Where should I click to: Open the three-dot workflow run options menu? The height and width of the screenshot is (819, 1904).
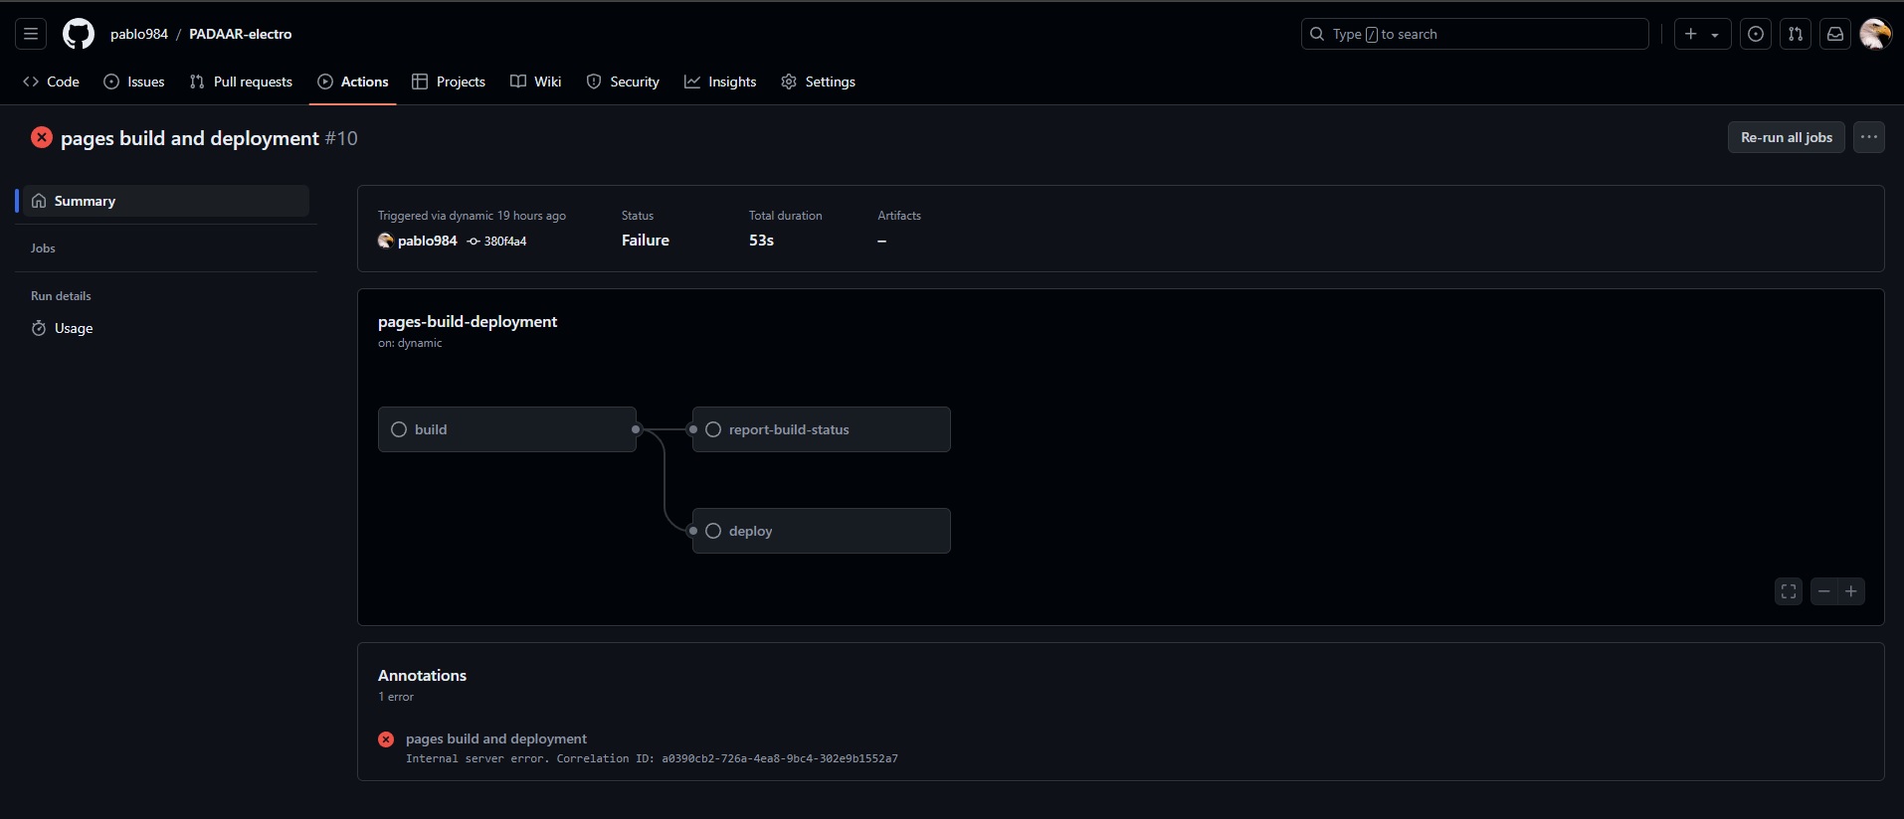pyautogui.click(x=1869, y=137)
